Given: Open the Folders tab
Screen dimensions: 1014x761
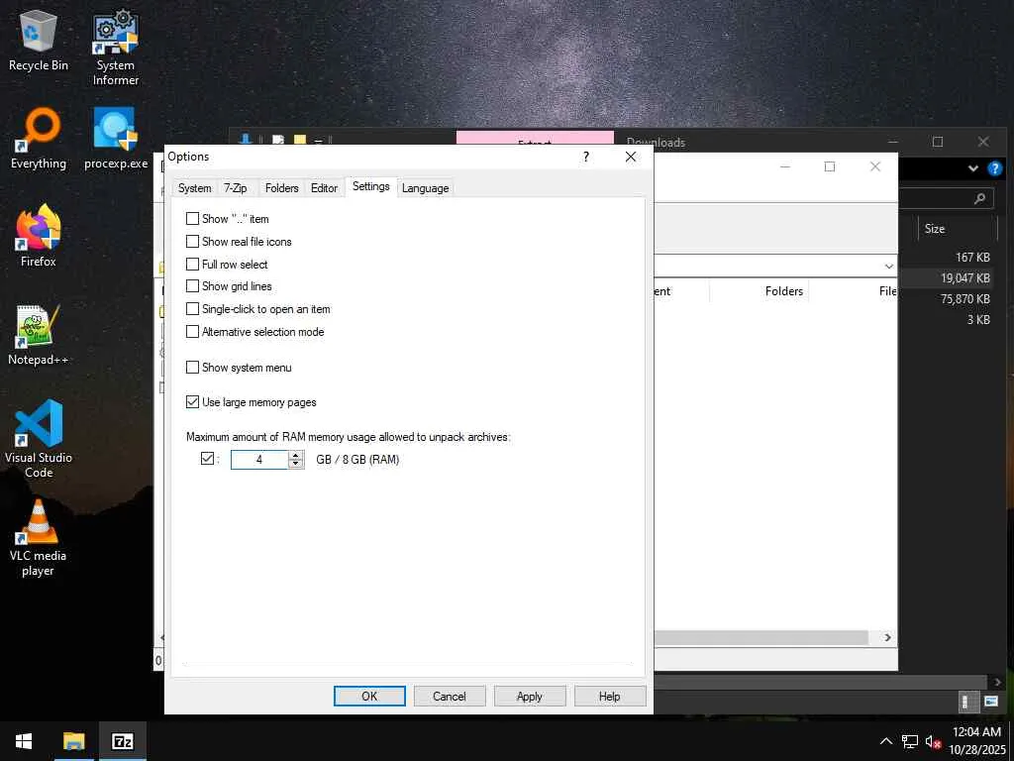Looking at the screenshot, I should (282, 187).
